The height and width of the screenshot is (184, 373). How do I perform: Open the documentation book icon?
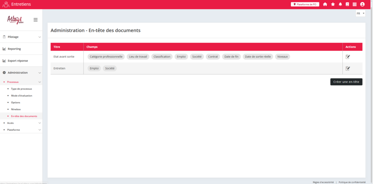tap(347, 4)
